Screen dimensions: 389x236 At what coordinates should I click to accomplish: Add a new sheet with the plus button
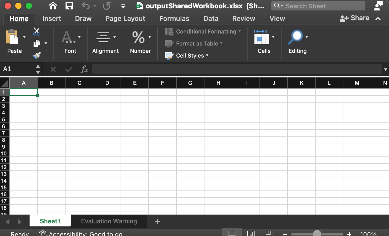(157, 221)
